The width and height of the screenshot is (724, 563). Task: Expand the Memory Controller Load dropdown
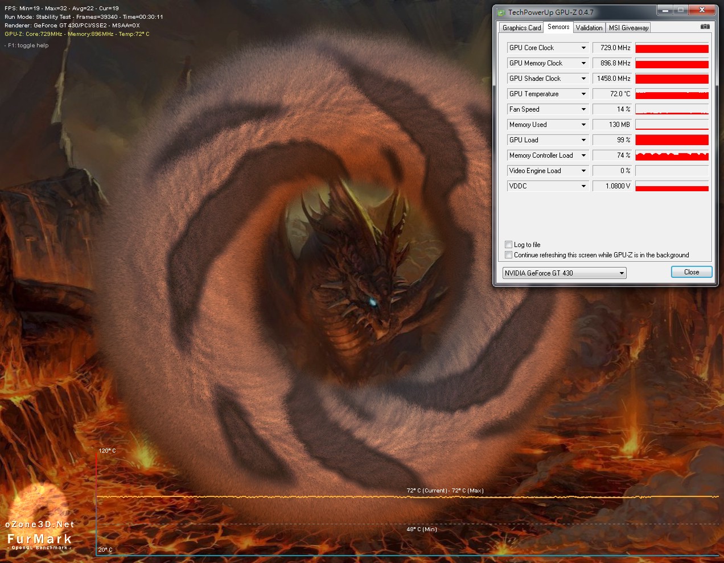[583, 155]
